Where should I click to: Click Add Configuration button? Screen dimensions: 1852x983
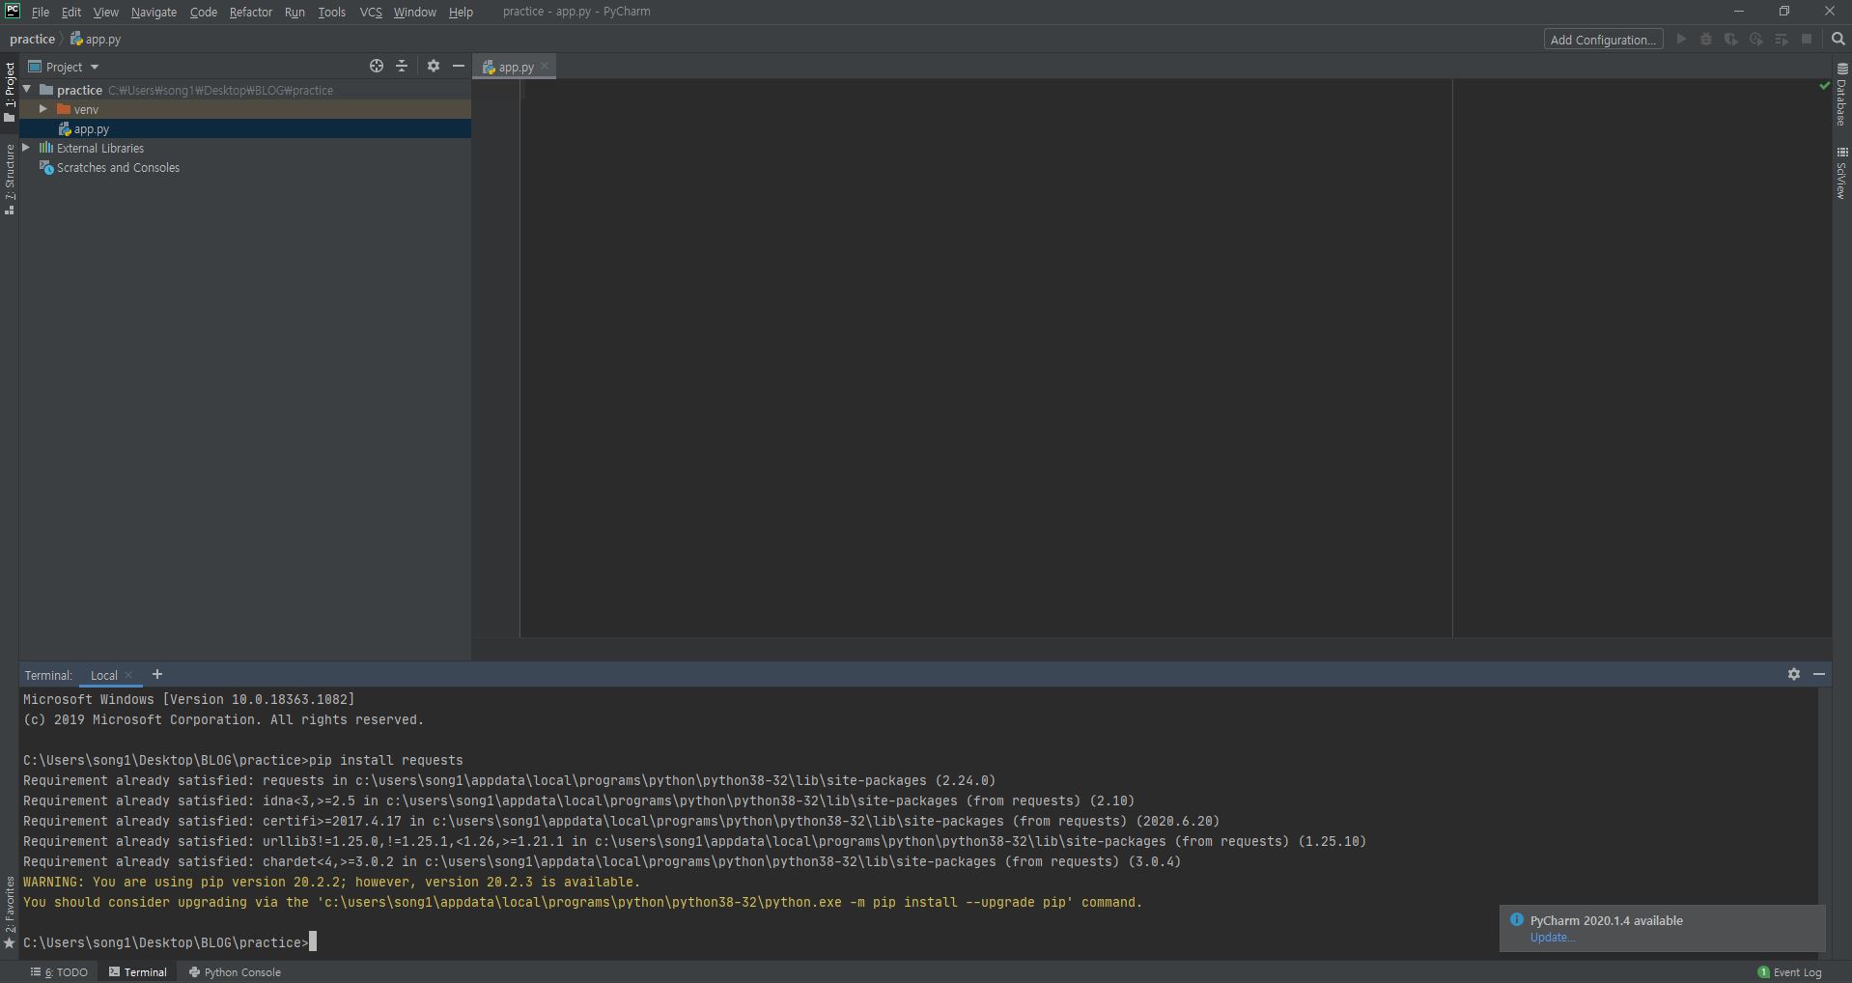pyautogui.click(x=1603, y=40)
